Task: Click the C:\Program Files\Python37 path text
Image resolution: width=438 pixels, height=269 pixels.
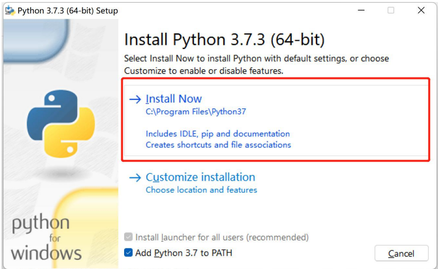Action: pos(196,112)
